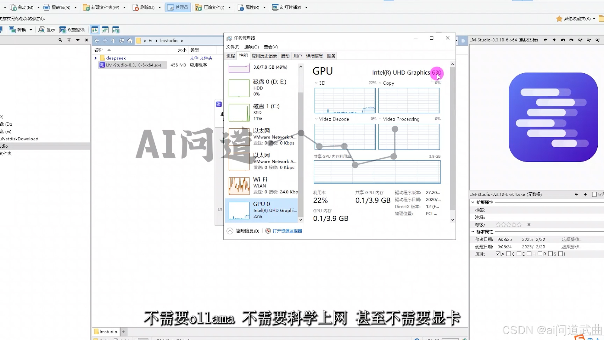Rotate preview image counterclockwise
Image resolution: width=604 pixels, height=340 pixels.
click(x=563, y=40)
